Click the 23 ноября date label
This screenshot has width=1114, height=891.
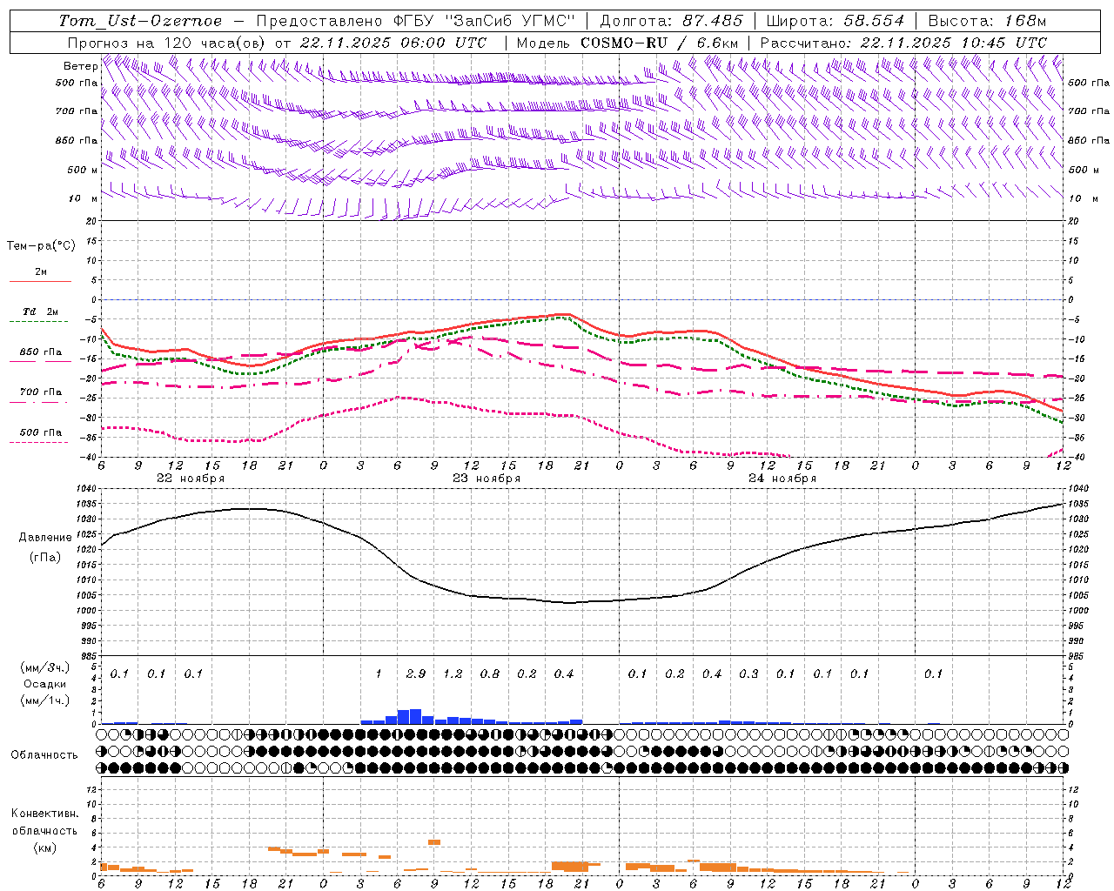click(487, 479)
